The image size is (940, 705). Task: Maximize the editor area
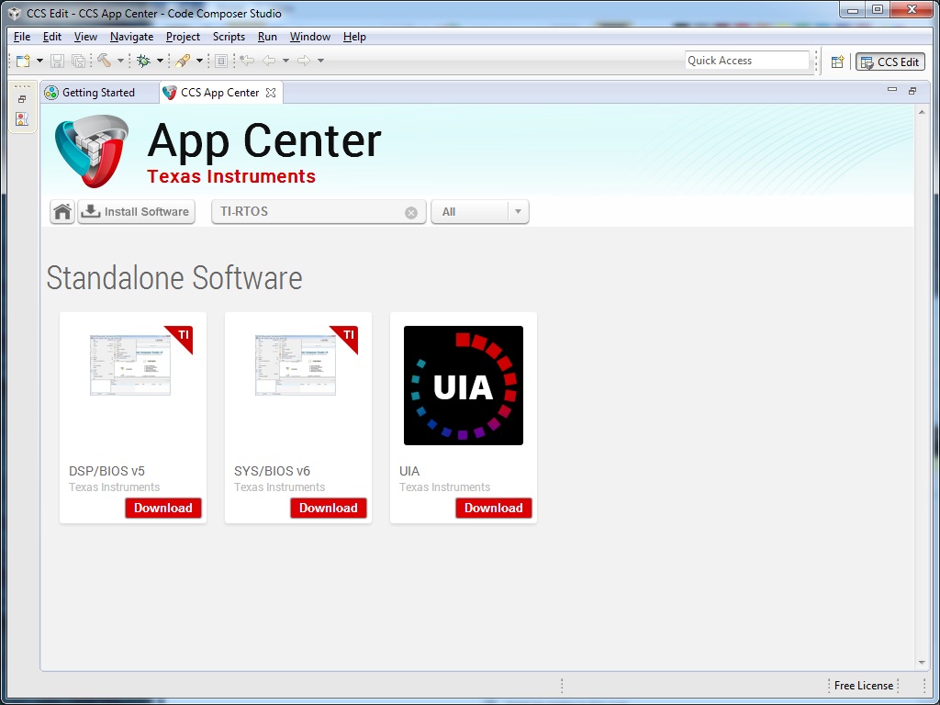click(912, 91)
